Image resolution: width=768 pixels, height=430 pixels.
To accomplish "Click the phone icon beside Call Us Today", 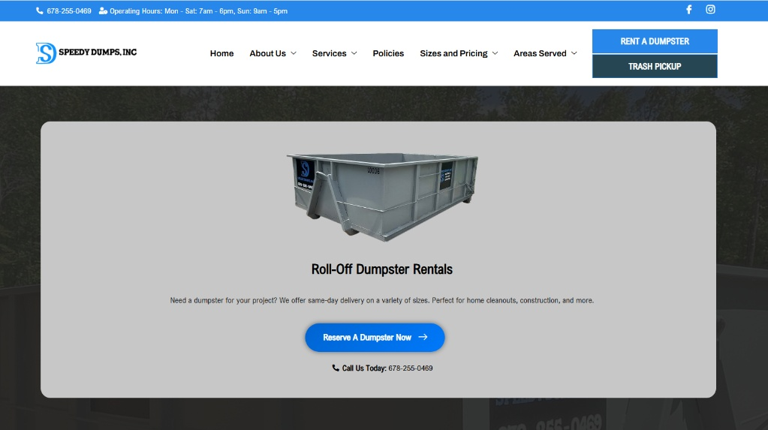I will tap(336, 368).
